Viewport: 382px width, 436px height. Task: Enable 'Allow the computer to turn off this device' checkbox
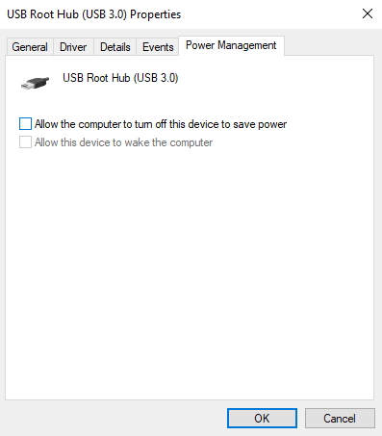(x=25, y=124)
